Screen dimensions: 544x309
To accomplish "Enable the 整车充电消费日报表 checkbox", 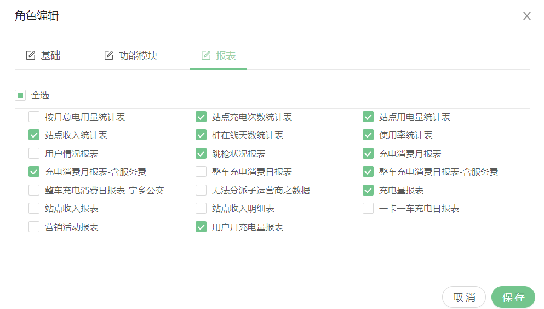I will [201, 172].
